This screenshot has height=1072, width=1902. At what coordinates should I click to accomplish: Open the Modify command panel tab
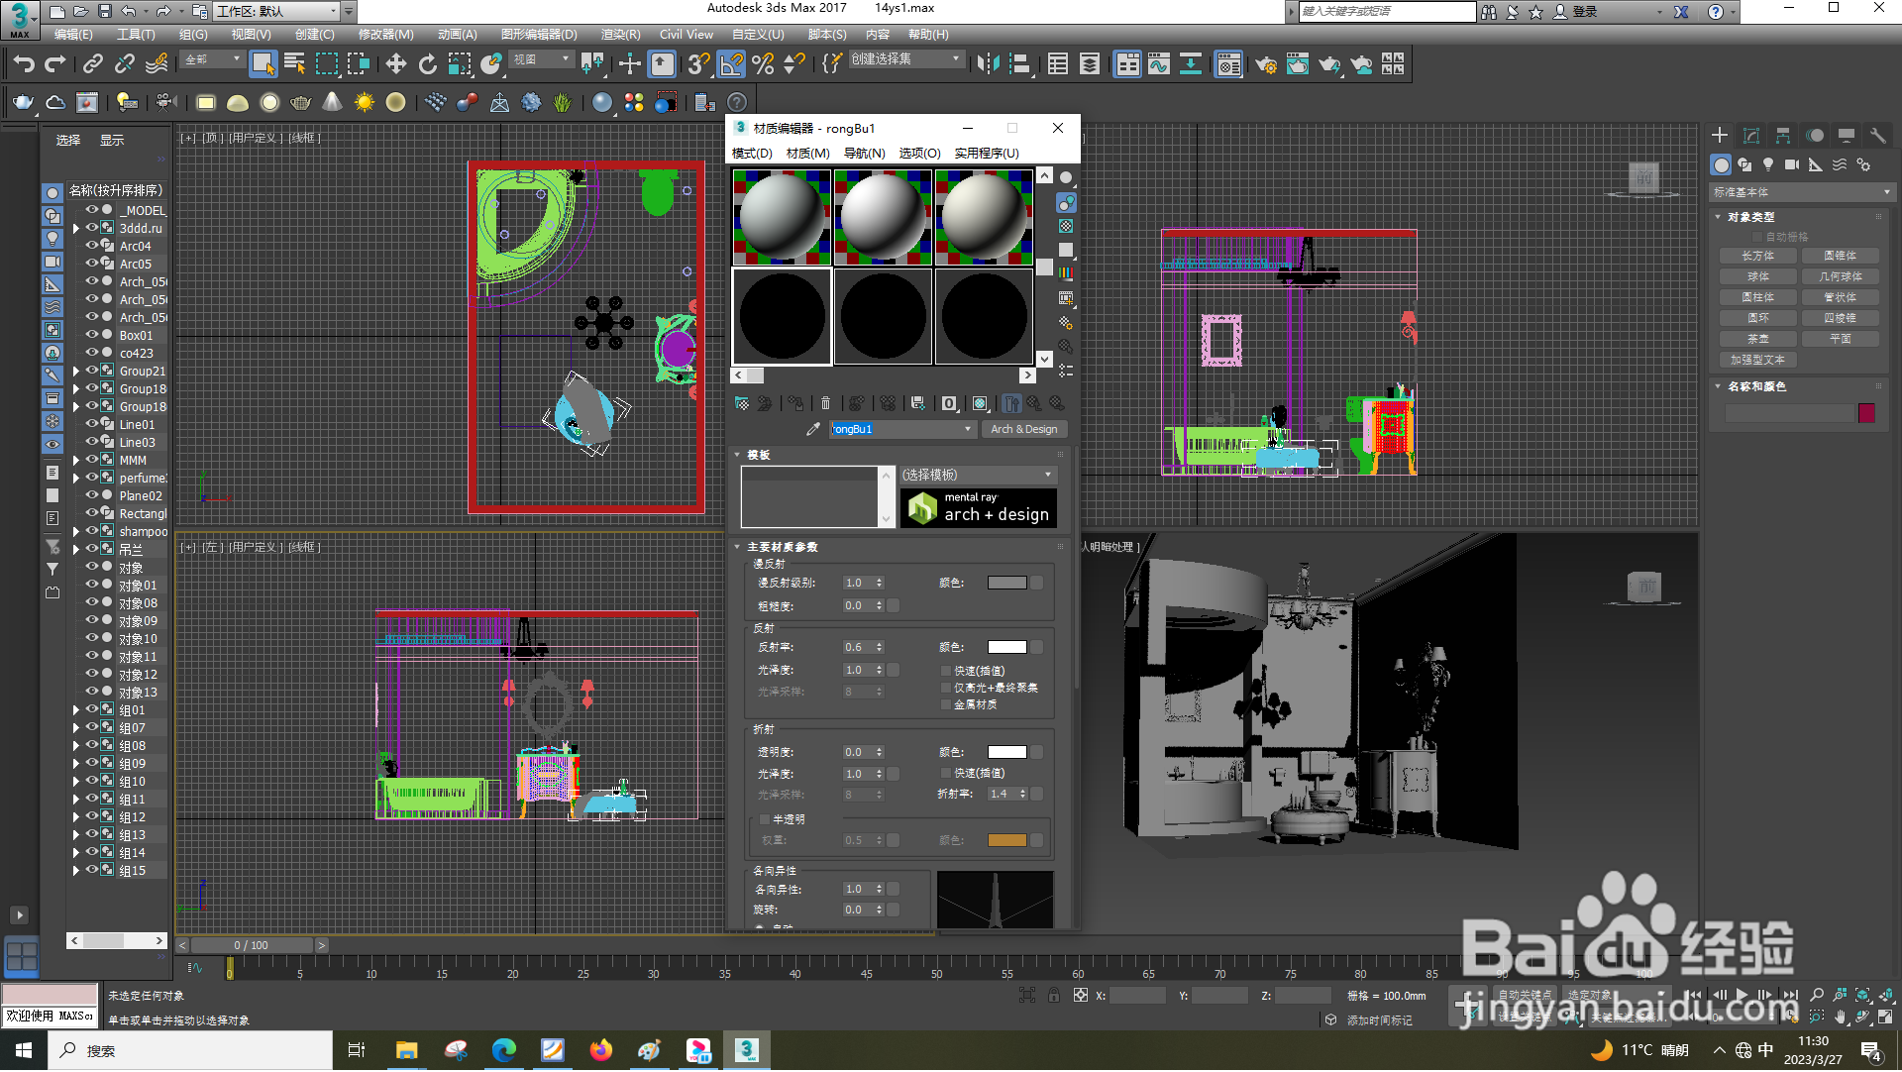click(1751, 136)
